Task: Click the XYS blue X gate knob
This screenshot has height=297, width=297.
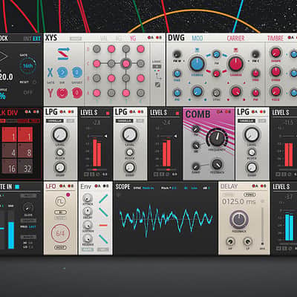Action: click(62, 73)
